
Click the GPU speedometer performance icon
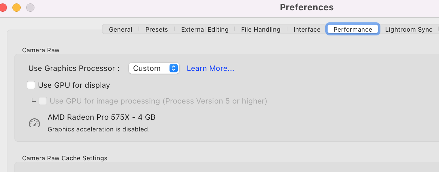coord(34,123)
